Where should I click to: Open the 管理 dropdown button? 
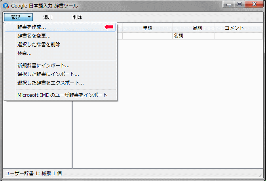click(x=18, y=17)
